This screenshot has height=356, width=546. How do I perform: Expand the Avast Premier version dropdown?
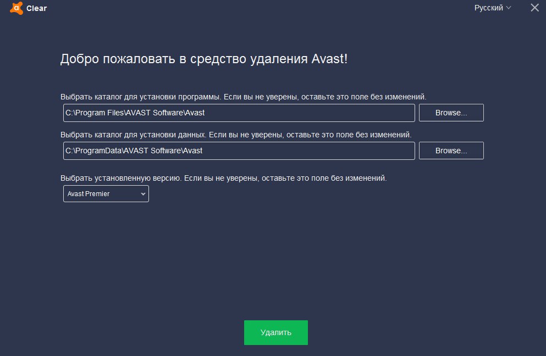(106, 194)
